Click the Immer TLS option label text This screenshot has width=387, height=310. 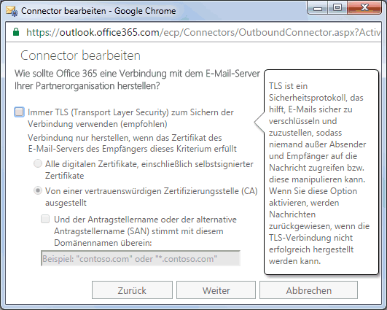[x=130, y=118]
